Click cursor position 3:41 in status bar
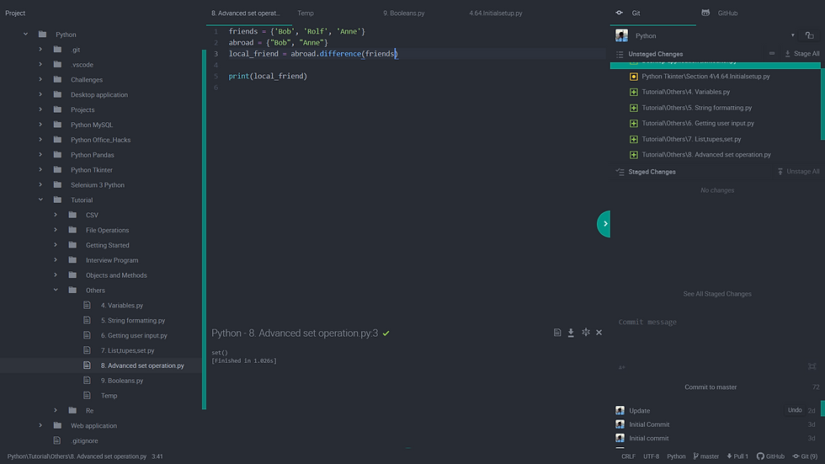This screenshot has height=464, width=825. pyautogui.click(x=157, y=456)
